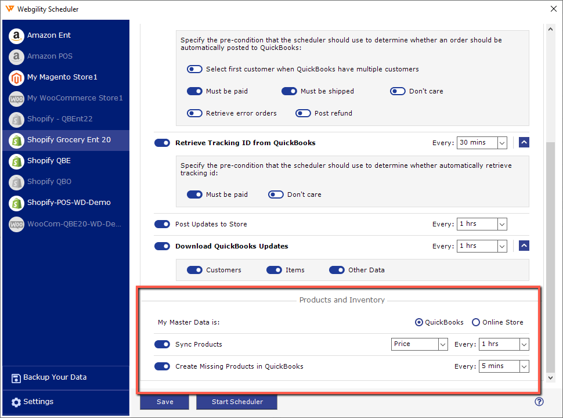
Task: Open the 30 mins interval dropdown
Action: 482,143
